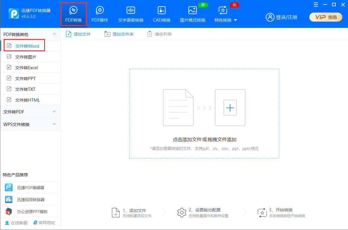Open 迅捷视频转换器 product recommendation
The image size is (348, 230).
click(x=30, y=200)
